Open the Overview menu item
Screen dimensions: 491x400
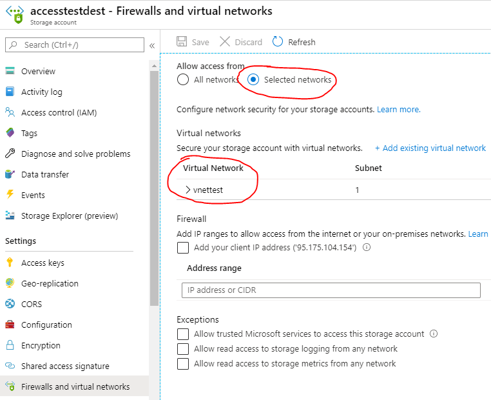pyautogui.click(x=38, y=71)
